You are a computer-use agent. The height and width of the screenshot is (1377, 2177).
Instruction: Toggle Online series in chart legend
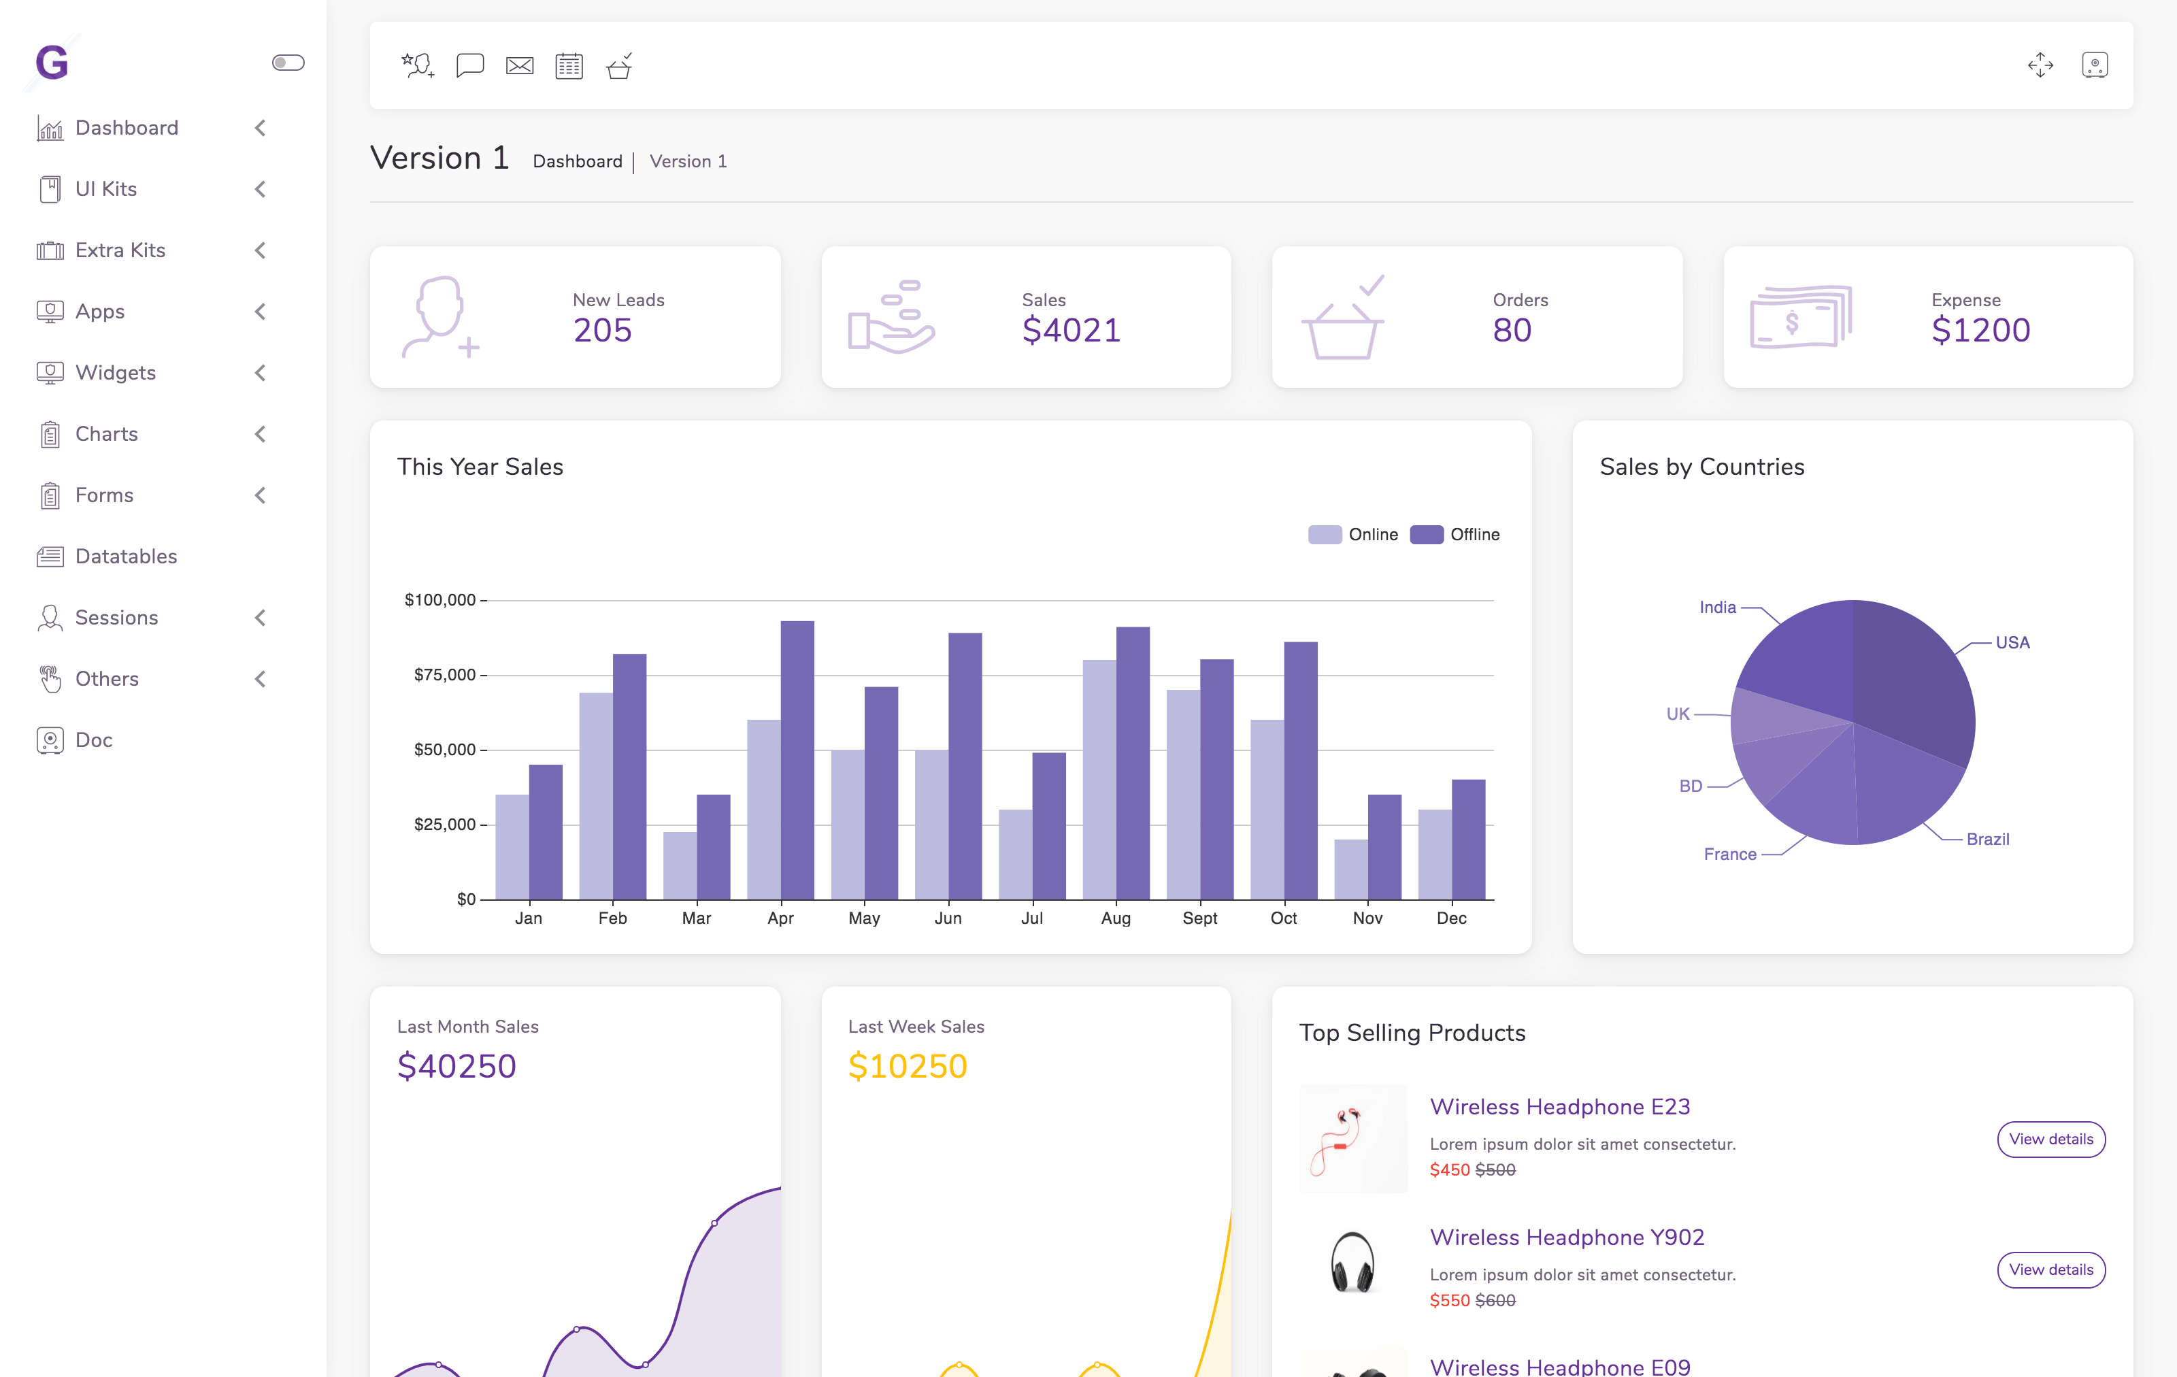point(1352,534)
